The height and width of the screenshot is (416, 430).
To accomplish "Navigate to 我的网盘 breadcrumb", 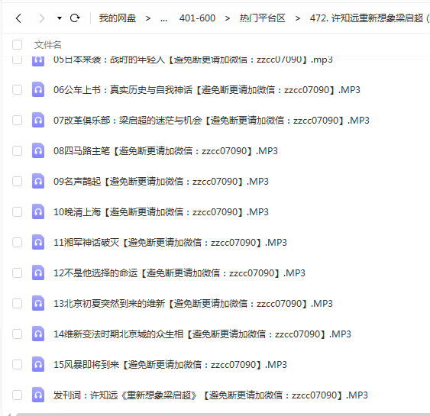I will pos(118,18).
